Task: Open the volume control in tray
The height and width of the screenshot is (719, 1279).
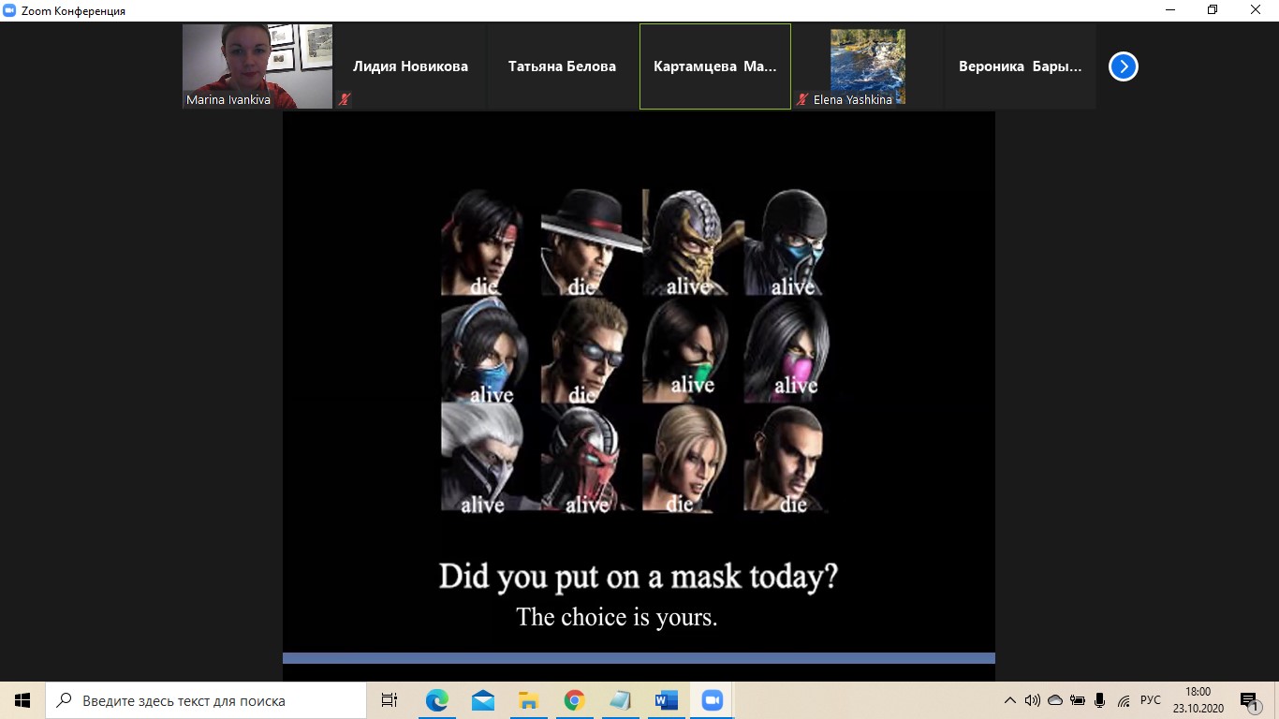Action: 1032,700
